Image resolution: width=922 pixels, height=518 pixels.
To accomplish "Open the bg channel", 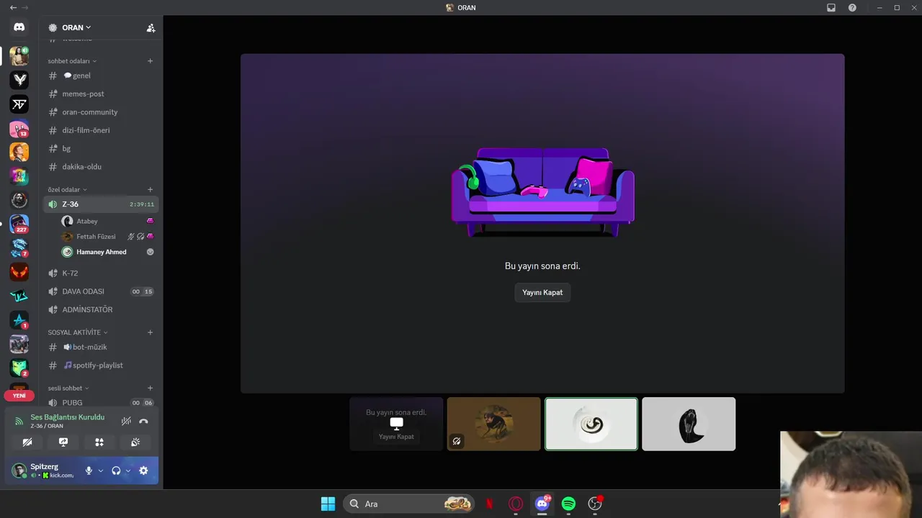I will point(101,148).
